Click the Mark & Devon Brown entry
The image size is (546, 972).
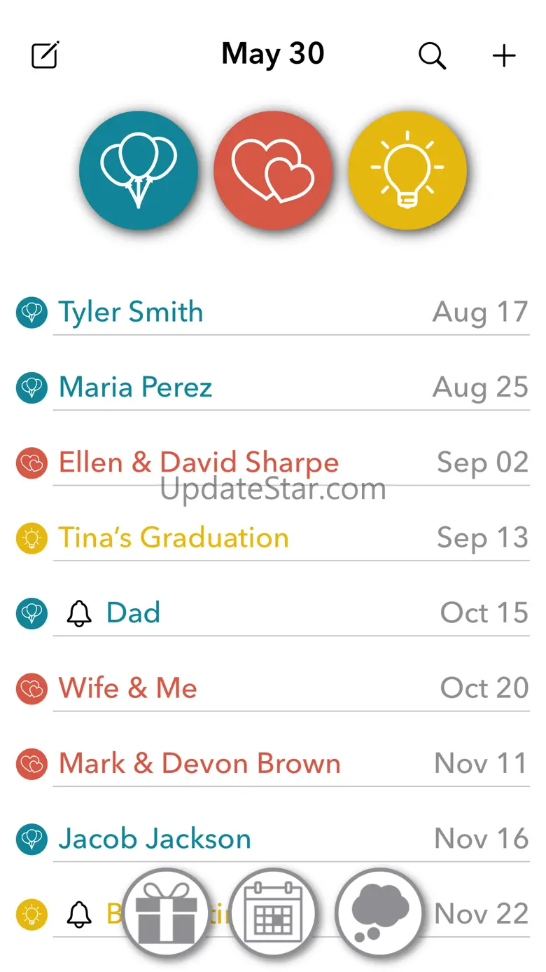(199, 763)
